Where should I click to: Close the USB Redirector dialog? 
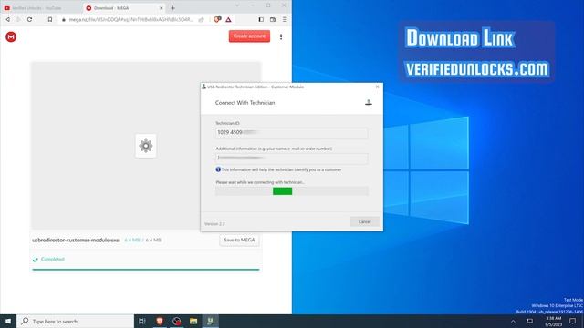tap(377, 87)
